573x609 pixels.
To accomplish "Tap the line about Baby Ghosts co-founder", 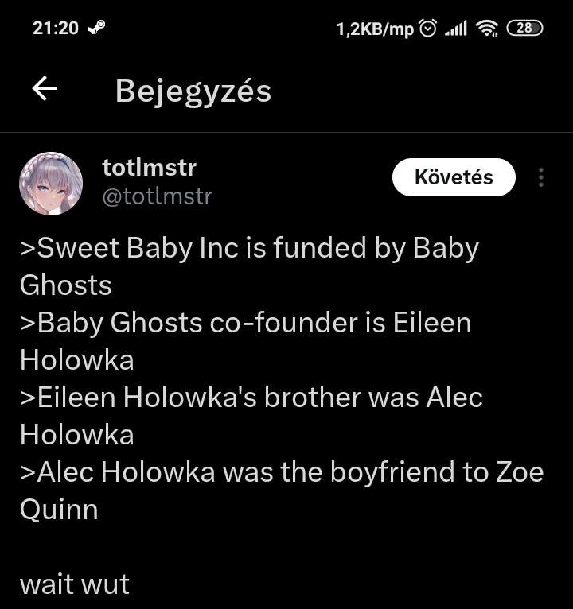I will [245, 341].
